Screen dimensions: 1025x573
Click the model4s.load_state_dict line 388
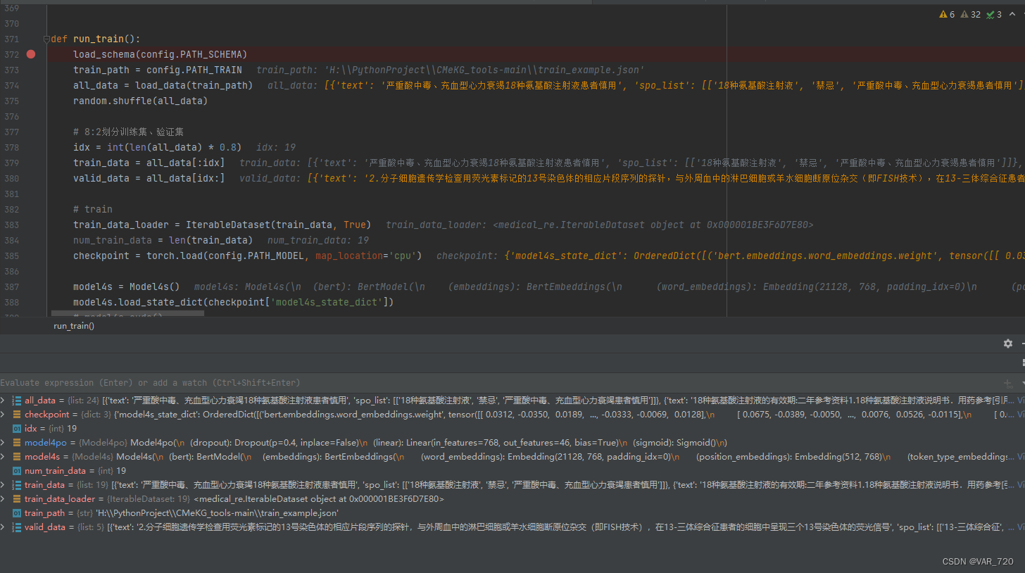pos(234,302)
